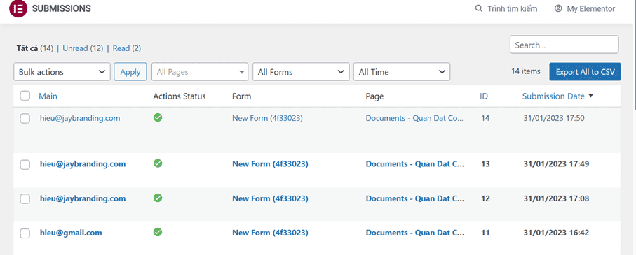This screenshot has height=255, width=636.
Task: Open Documents - Quan Dat page row 14
Action: point(414,118)
